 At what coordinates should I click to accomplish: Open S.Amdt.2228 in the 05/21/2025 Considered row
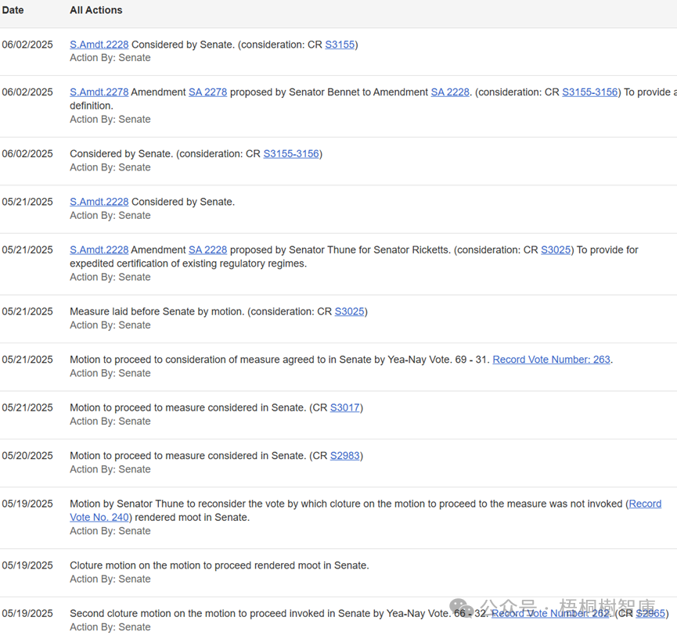(x=99, y=202)
